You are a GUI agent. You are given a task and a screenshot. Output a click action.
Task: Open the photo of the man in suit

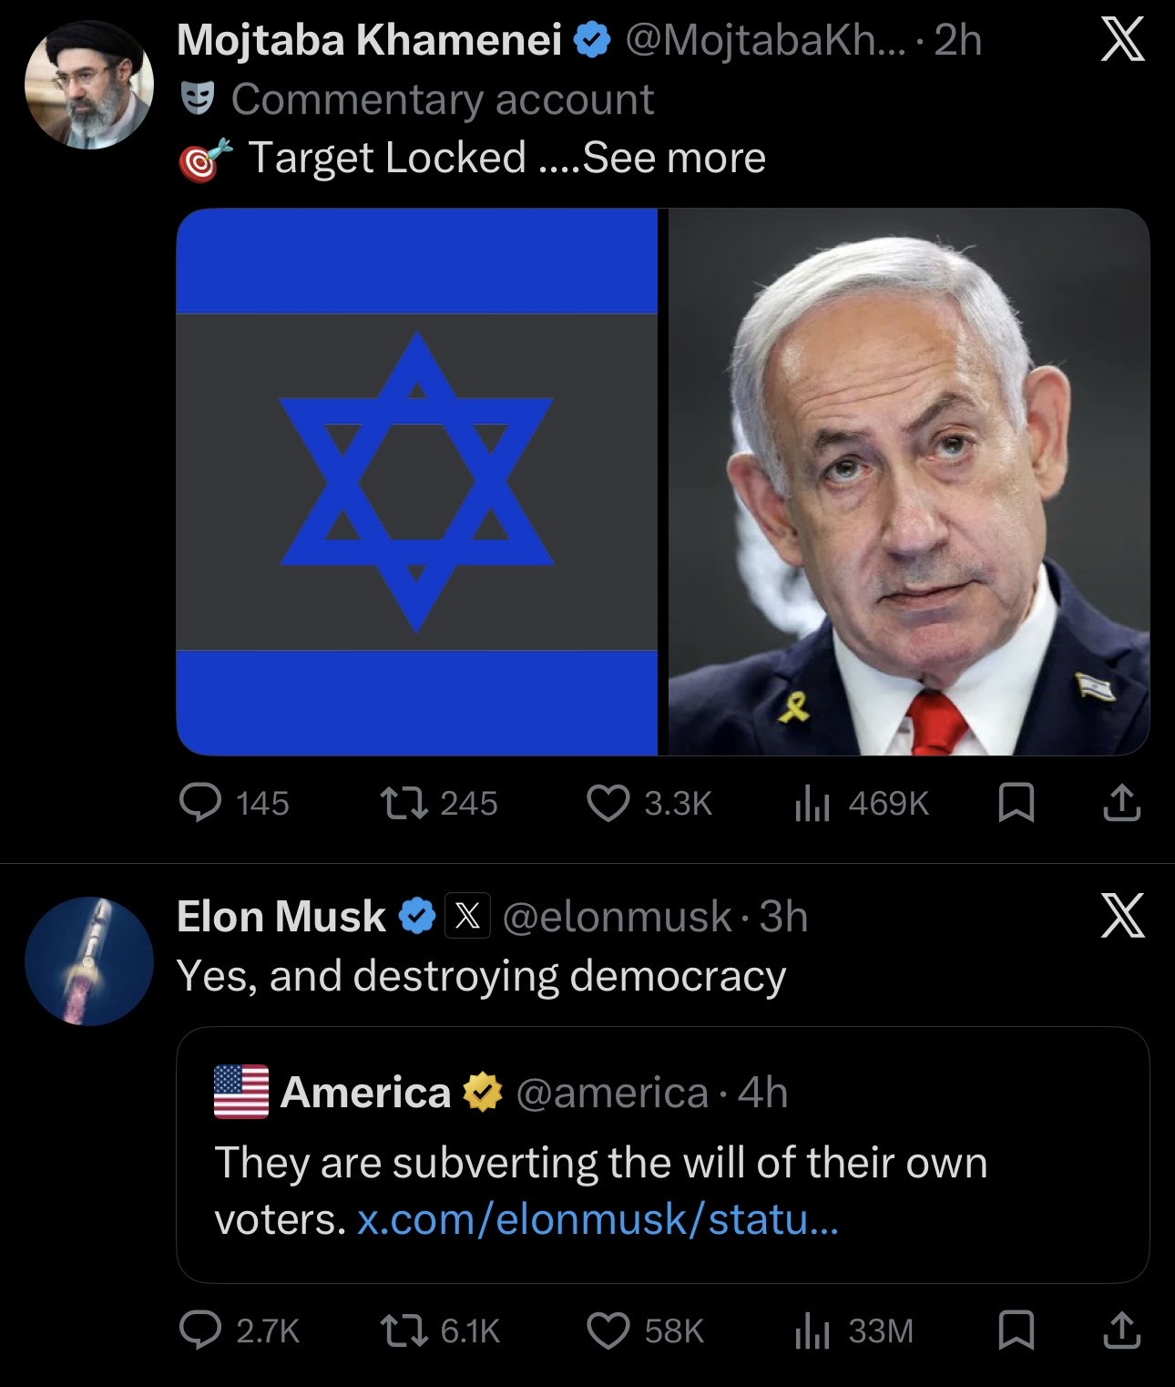click(908, 481)
